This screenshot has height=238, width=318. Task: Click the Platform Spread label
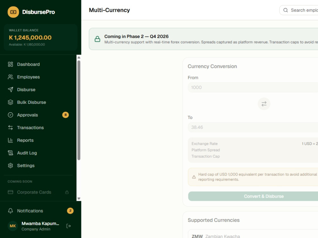[206, 150]
